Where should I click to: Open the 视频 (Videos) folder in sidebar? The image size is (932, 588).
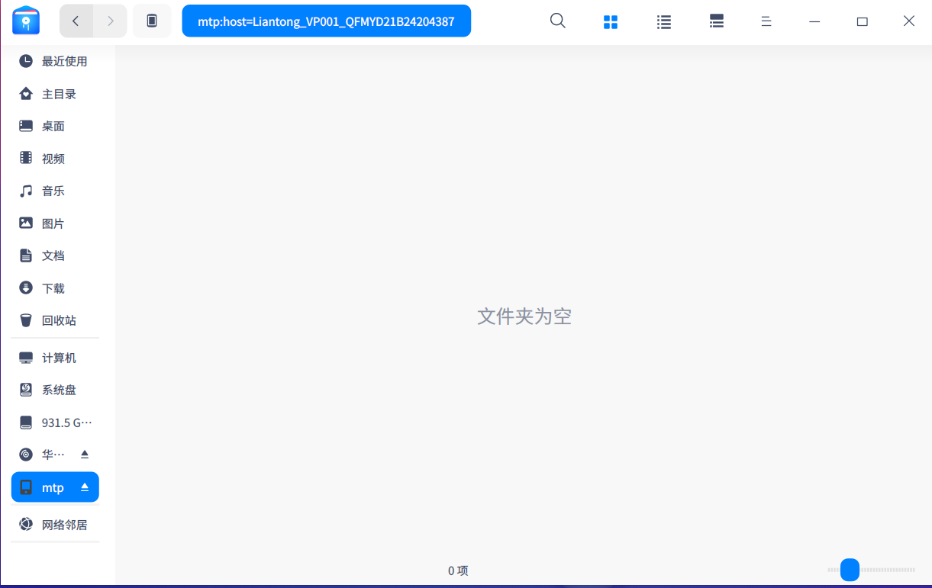(x=53, y=158)
